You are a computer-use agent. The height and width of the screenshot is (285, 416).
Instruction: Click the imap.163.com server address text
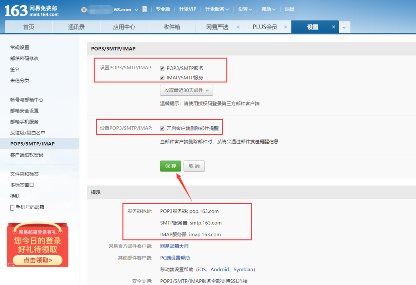(x=205, y=235)
